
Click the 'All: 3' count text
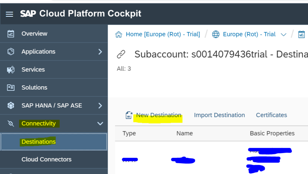(124, 69)
